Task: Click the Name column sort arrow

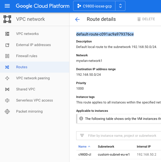Action: pos(89,146)
